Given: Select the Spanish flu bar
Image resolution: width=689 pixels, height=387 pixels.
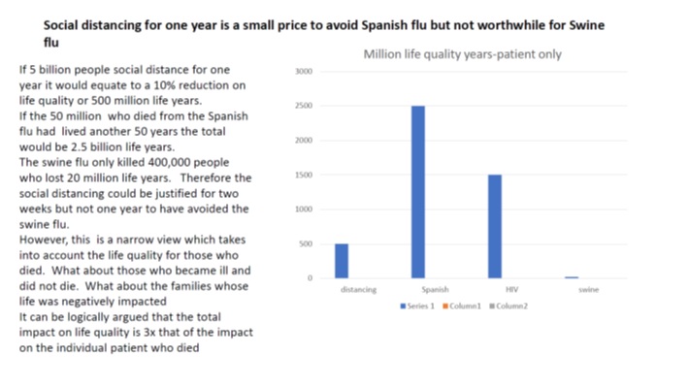Looking at the screenshot, I should click(418, 192).
